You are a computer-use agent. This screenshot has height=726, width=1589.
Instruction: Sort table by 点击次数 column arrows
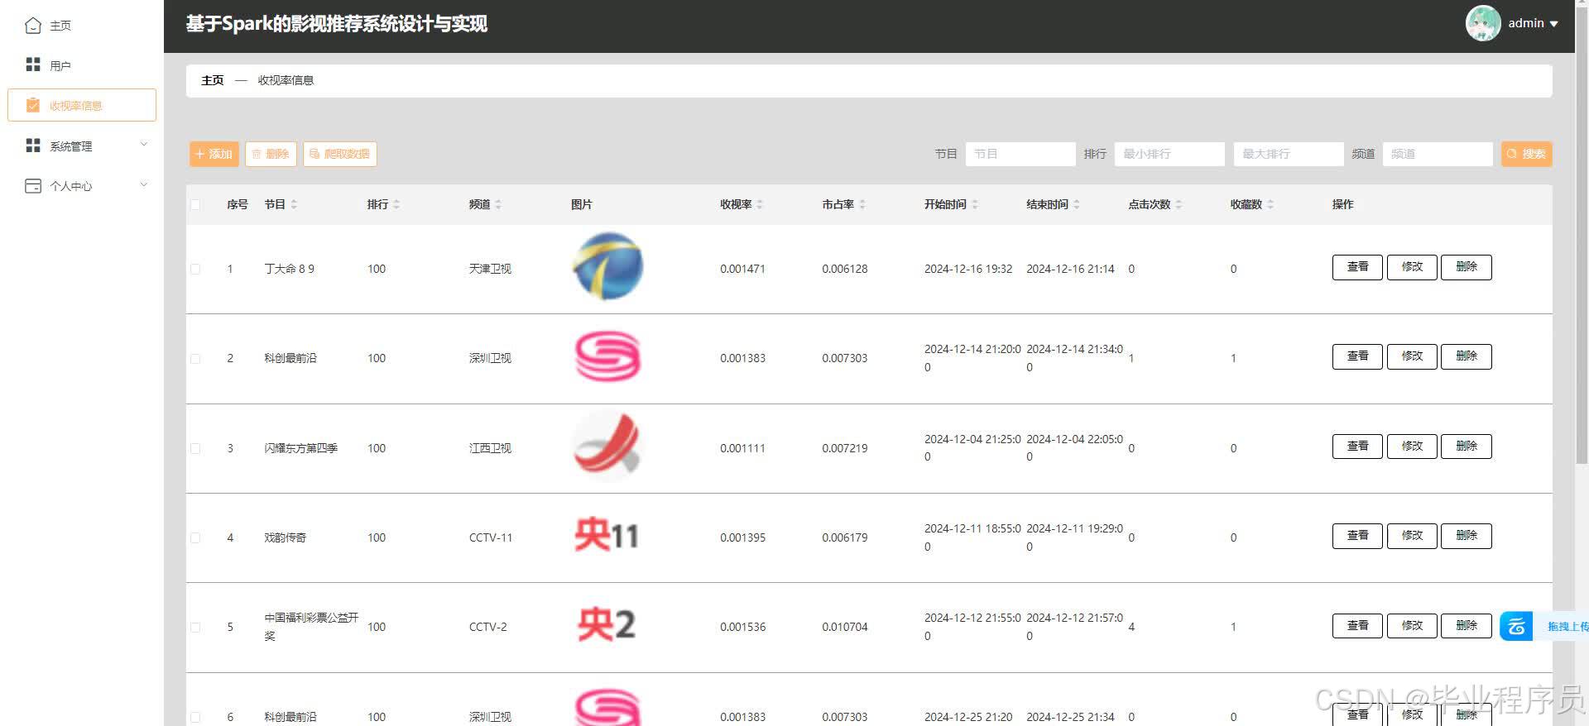(x=1179, y=204)
